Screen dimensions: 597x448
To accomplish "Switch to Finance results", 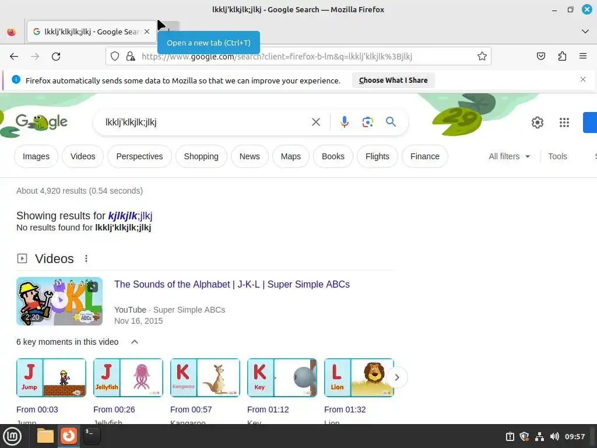I will [x=425, y=156].
